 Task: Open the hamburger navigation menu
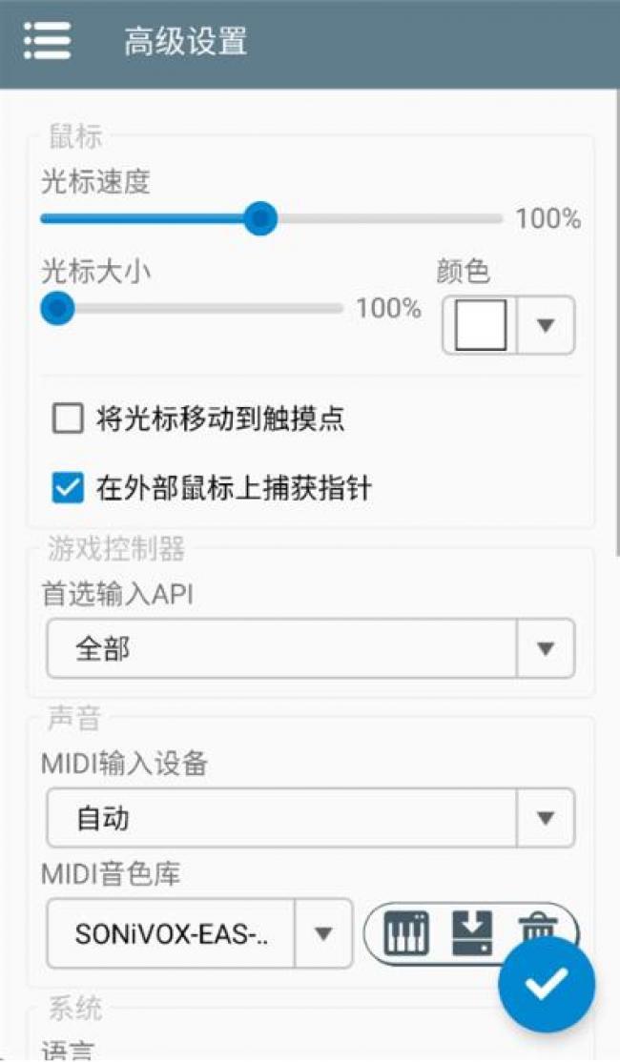(x=47, y=41)
